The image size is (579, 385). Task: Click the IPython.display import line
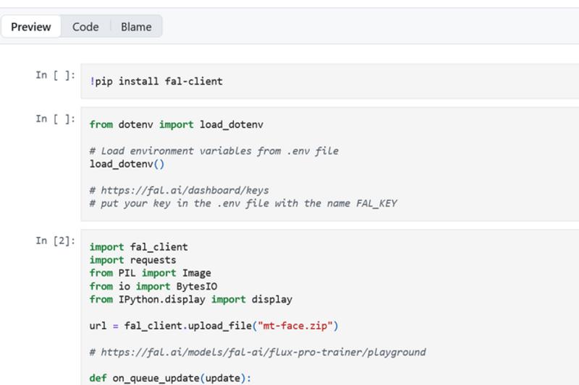[190, 299]
